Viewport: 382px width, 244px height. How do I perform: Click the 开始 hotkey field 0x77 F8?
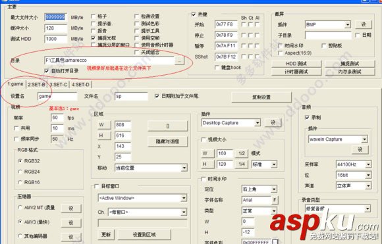pos(226,24)
